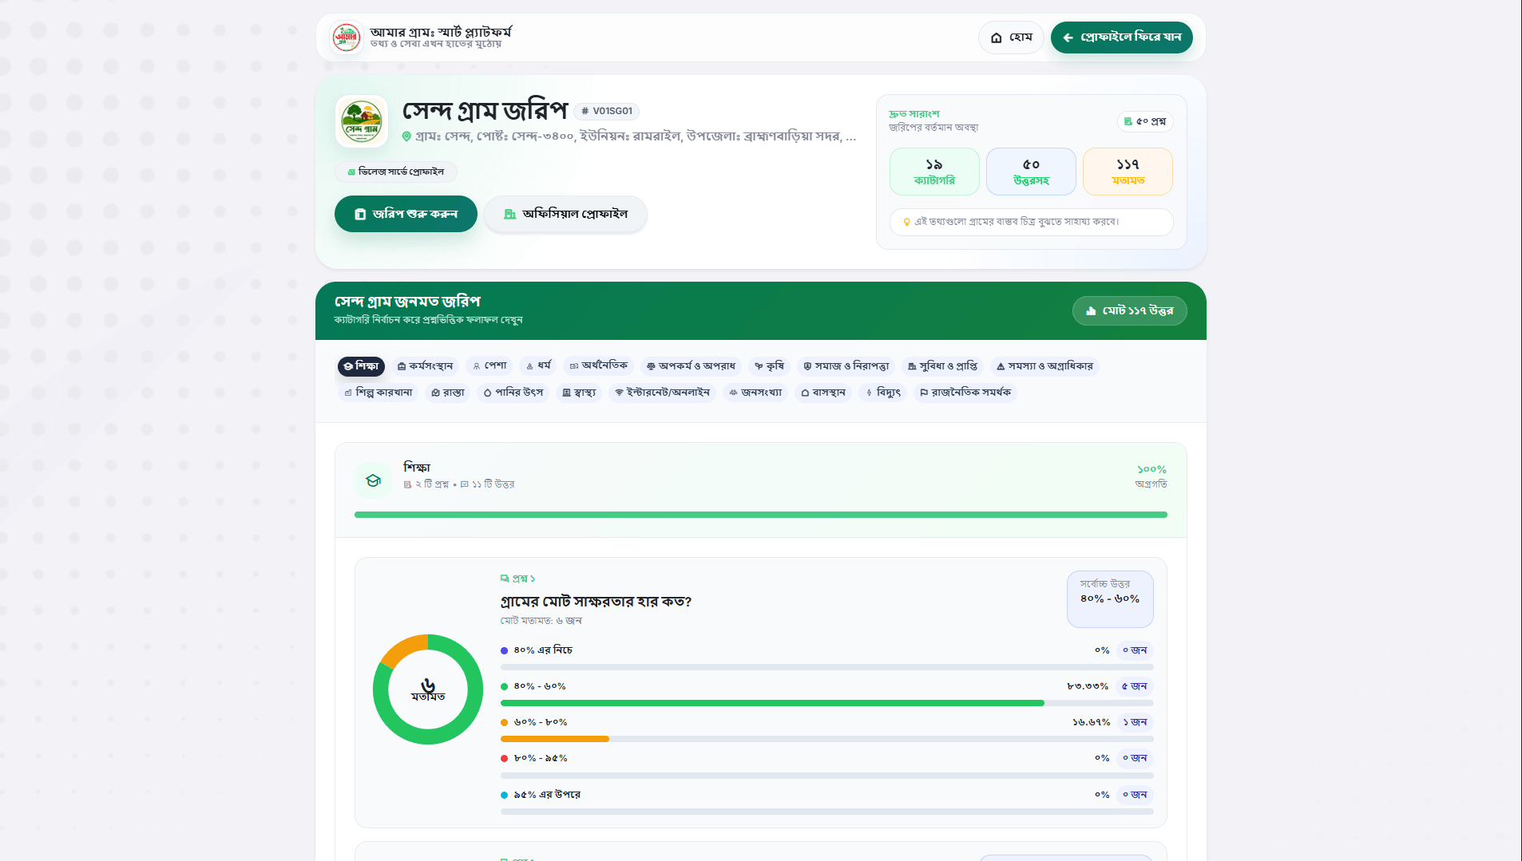Click the ভিলেজ সার্ভে প্রোফাইল badge
This screenshot has width=1522, height=861.
396,172
